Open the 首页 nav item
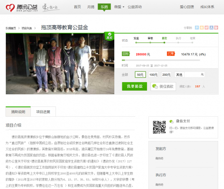The image size is (224, 189). tap(78, 7)
